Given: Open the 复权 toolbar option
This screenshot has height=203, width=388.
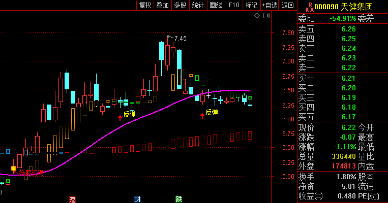Looking at the screenshot, I should coord(145,5).
